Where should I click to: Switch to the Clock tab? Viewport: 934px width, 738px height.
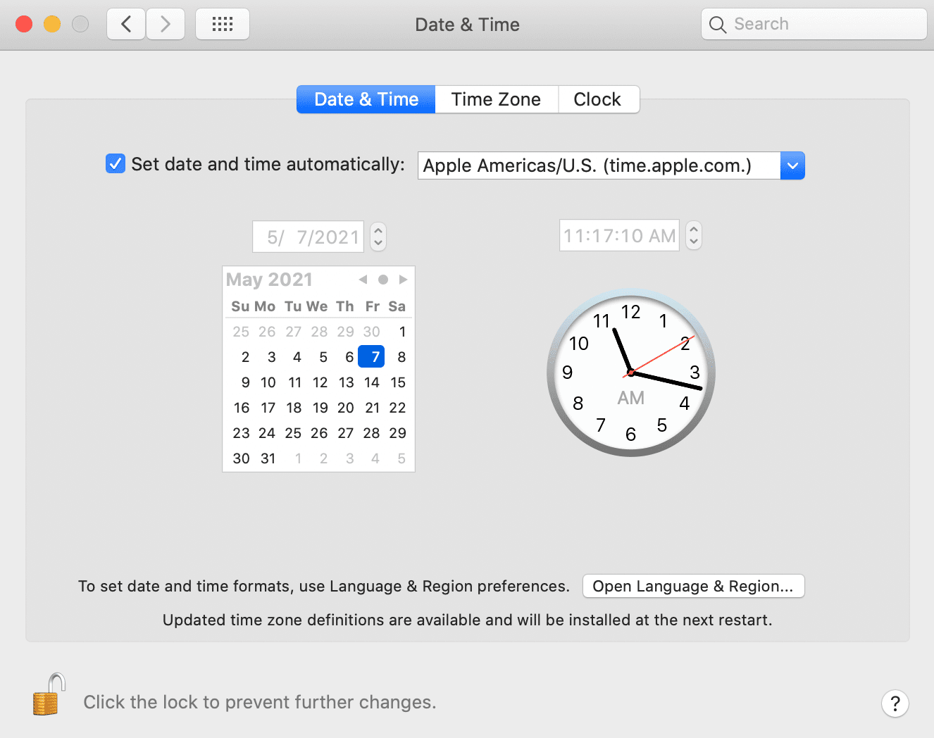pyautogui.click(x=597, y=99)
